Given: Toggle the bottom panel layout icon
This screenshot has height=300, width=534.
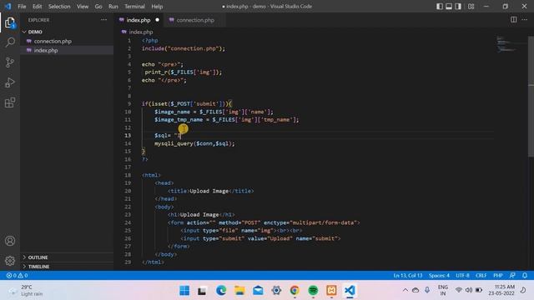Looking at the screenshot, I should point(449,6).
